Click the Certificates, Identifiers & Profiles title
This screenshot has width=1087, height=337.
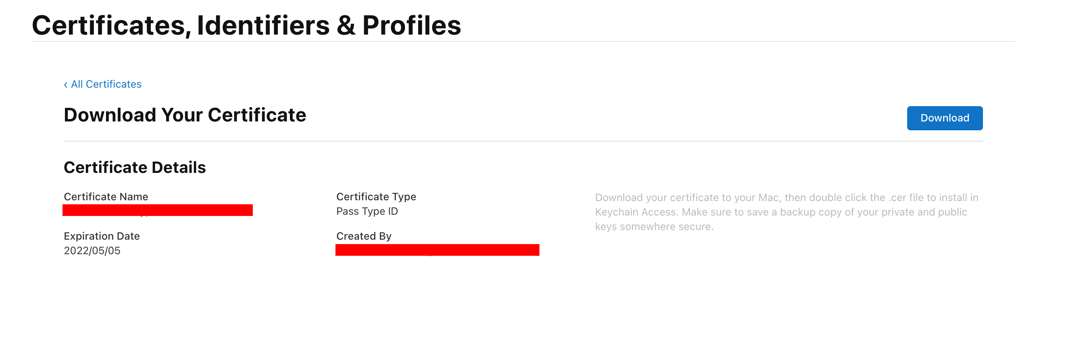pos(246,25)
